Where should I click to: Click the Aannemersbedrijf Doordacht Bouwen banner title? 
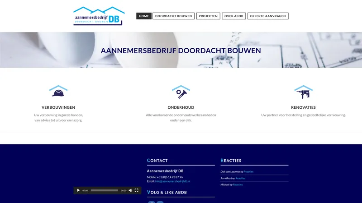181,51
